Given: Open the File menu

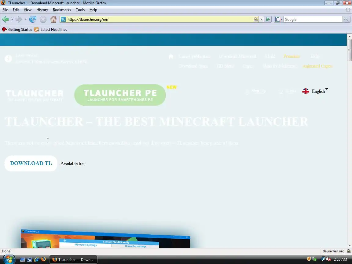Looking at the screenshot, I should [x=5, y=10].
